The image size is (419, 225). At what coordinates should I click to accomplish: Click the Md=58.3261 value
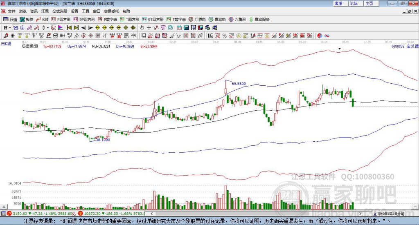click(x=101, y=47)
